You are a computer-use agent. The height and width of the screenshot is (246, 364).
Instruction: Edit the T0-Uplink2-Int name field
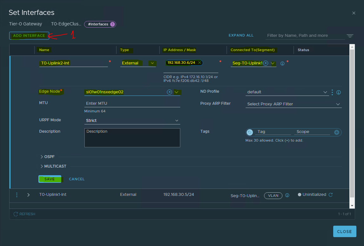coord(73,63)
